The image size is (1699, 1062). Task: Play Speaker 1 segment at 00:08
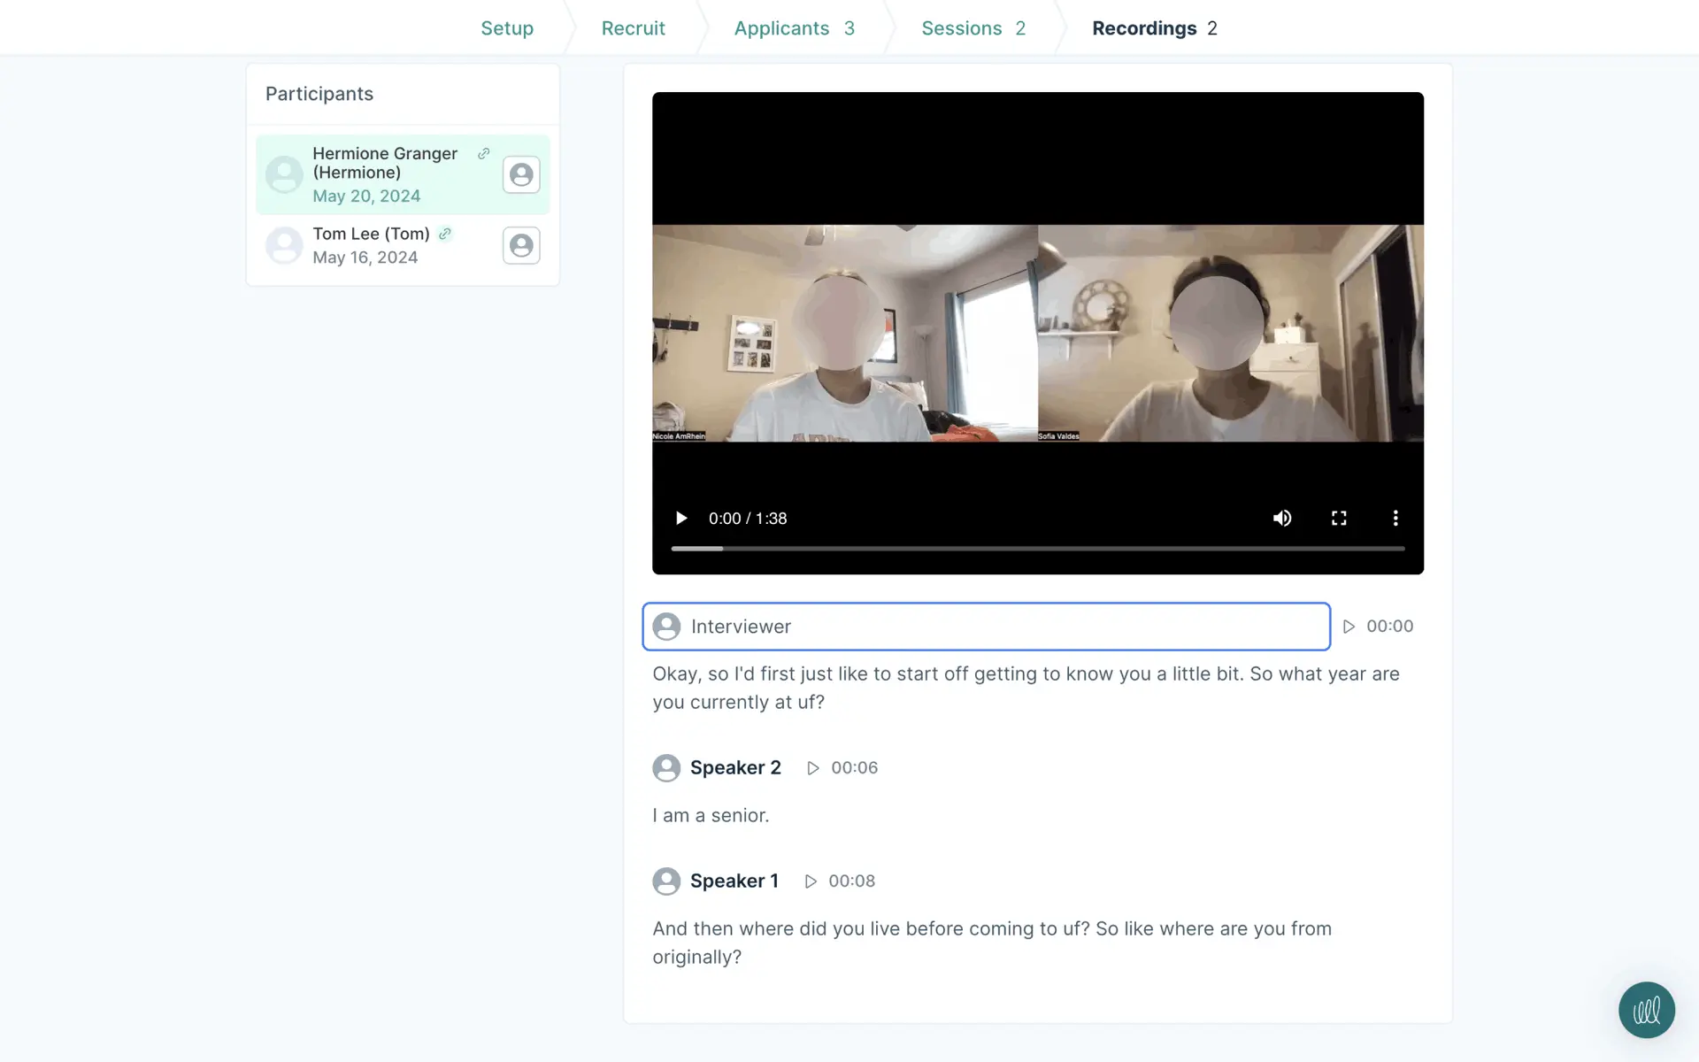tap(811, 881)
